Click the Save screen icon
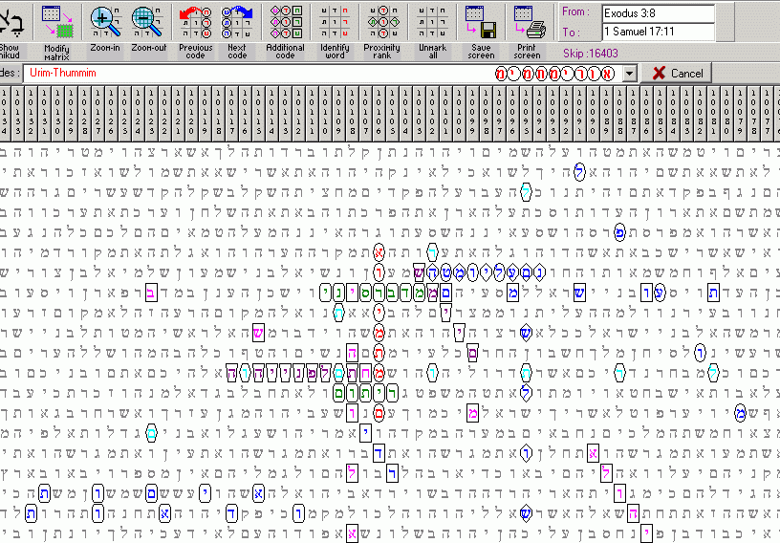 481,22
